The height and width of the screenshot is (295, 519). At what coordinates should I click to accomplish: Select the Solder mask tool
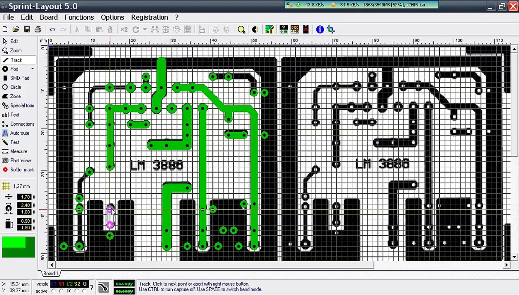point(22,170)
